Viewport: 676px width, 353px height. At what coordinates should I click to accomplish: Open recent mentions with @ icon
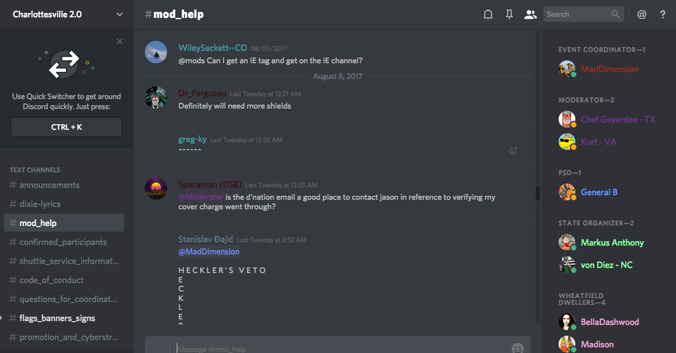642,15
